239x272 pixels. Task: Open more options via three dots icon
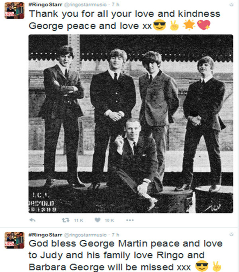point(130,220)
